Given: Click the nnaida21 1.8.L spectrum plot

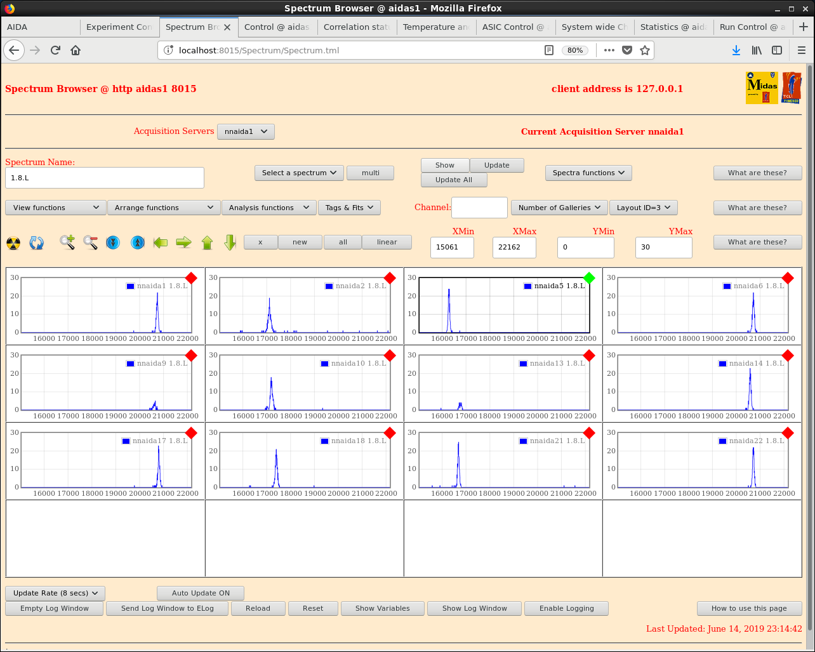Looking at the screenshot, I should (x=503, y=461).
